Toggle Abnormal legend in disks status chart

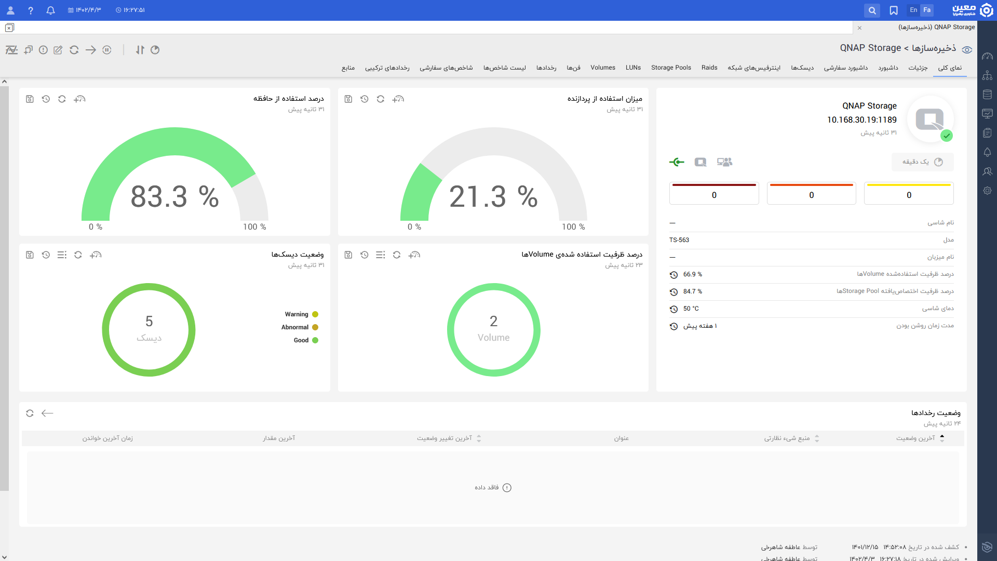[x=300, y=327]
